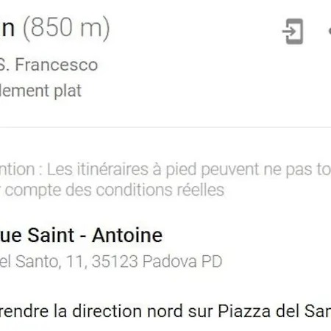Image resolution: width=331 pixels, height=331 pixels.
Task: Click the S. Francesco route name
Action: click(x=49, y=65)
